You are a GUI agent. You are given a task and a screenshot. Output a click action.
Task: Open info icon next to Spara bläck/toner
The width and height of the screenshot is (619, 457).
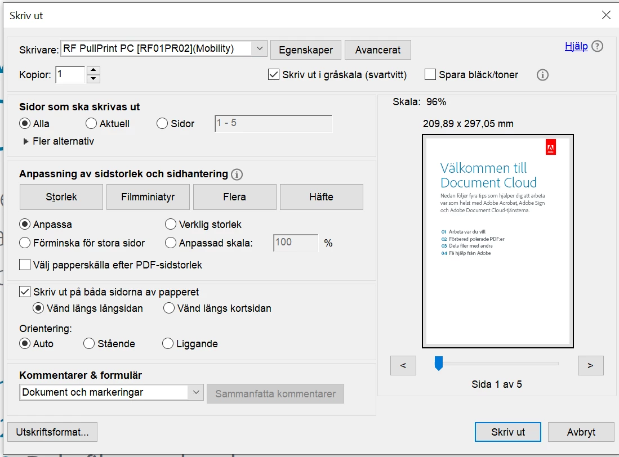coord(542,75)
